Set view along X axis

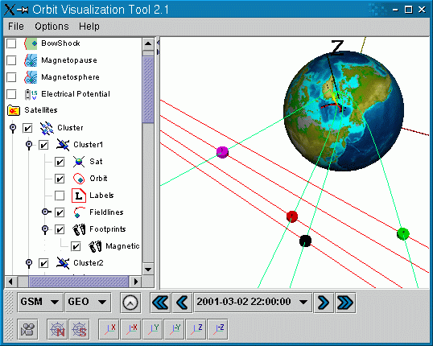coord(109,329)
